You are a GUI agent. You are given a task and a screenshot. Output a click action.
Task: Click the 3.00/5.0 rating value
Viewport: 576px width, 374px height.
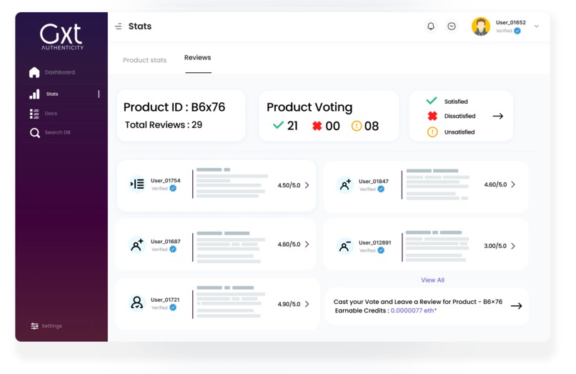click(x=495, y=246)
